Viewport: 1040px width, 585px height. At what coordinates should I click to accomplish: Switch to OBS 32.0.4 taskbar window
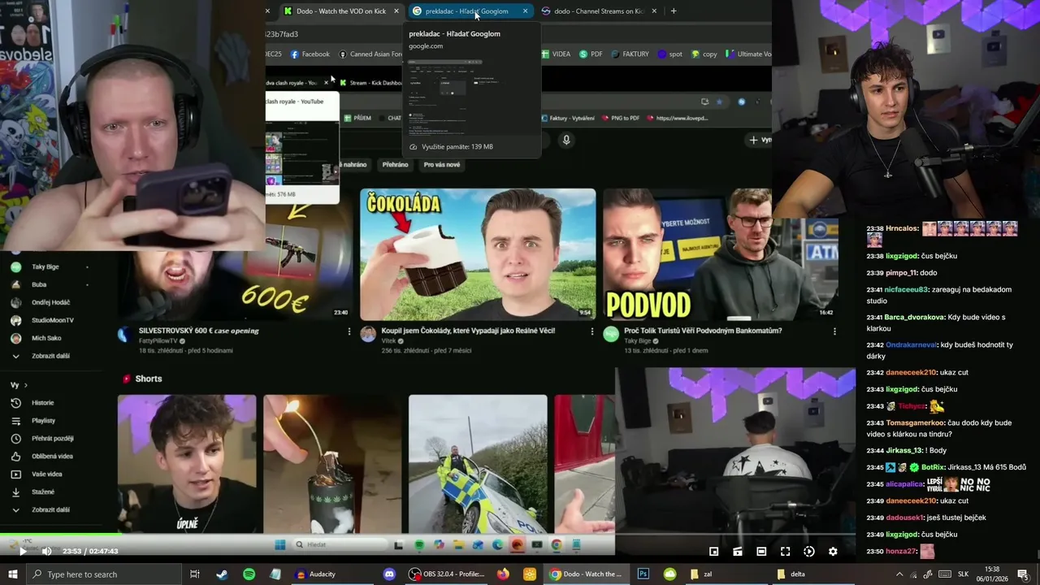pyautogui.click(x=447, y=574)
